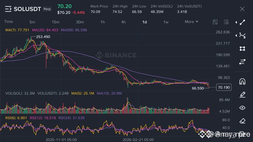Click the MA(7): 77.751 indicator label
Screen dimensions: 253x142
[x=17, y=30]
